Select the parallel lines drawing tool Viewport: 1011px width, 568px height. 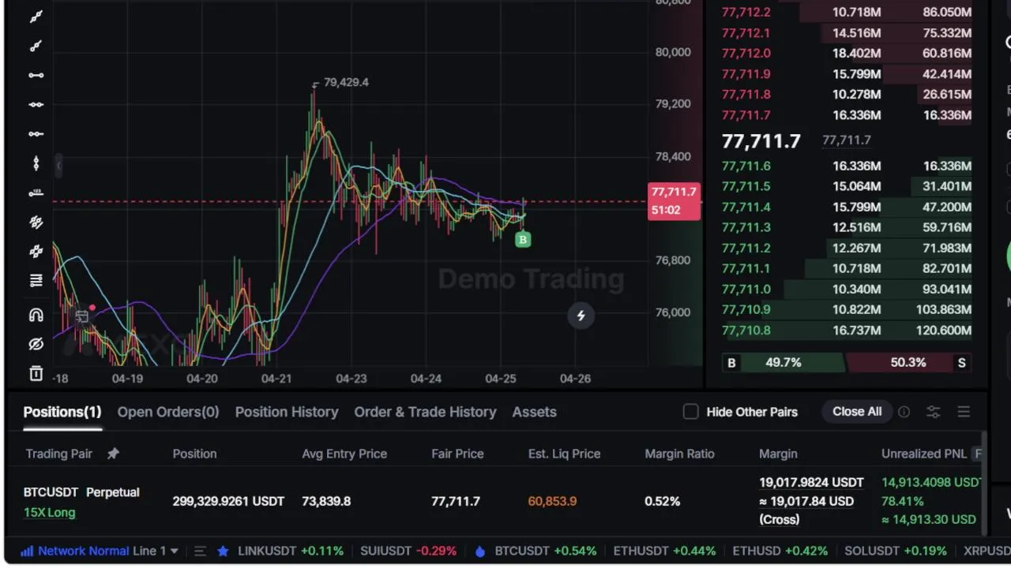pos(36,222)
